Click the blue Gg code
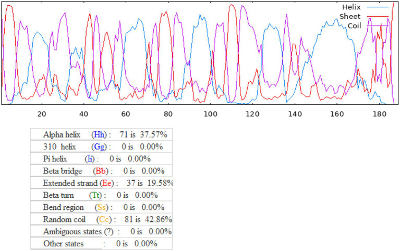The height and width of the screenshot is (251, 400). (x=100, y=147)
